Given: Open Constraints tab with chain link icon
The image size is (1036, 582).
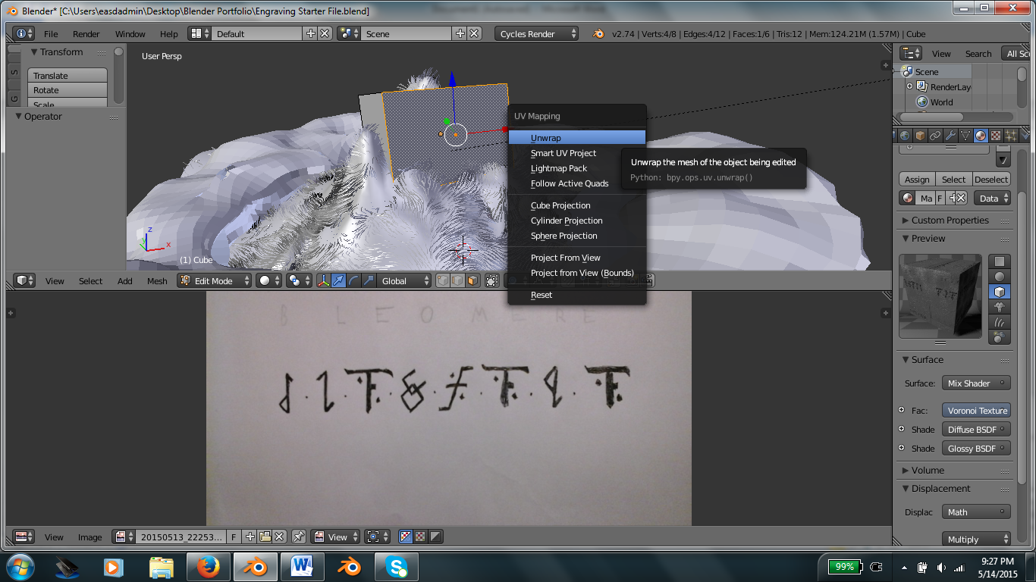Looking at the screenshot, I should pos(935,136).
